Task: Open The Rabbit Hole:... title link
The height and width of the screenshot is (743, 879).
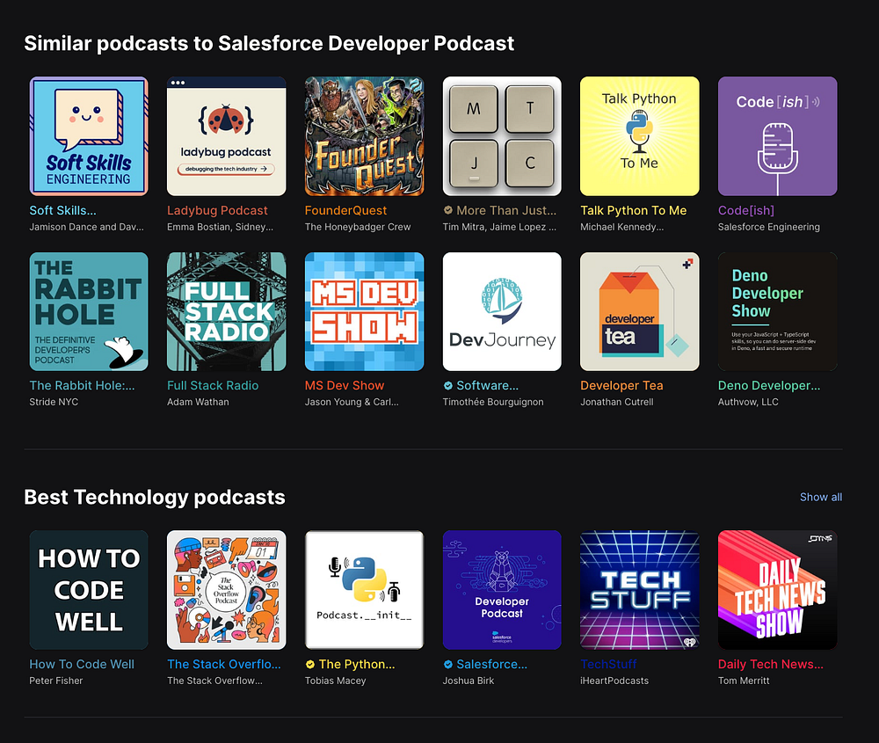Action: tap(82, 385)
